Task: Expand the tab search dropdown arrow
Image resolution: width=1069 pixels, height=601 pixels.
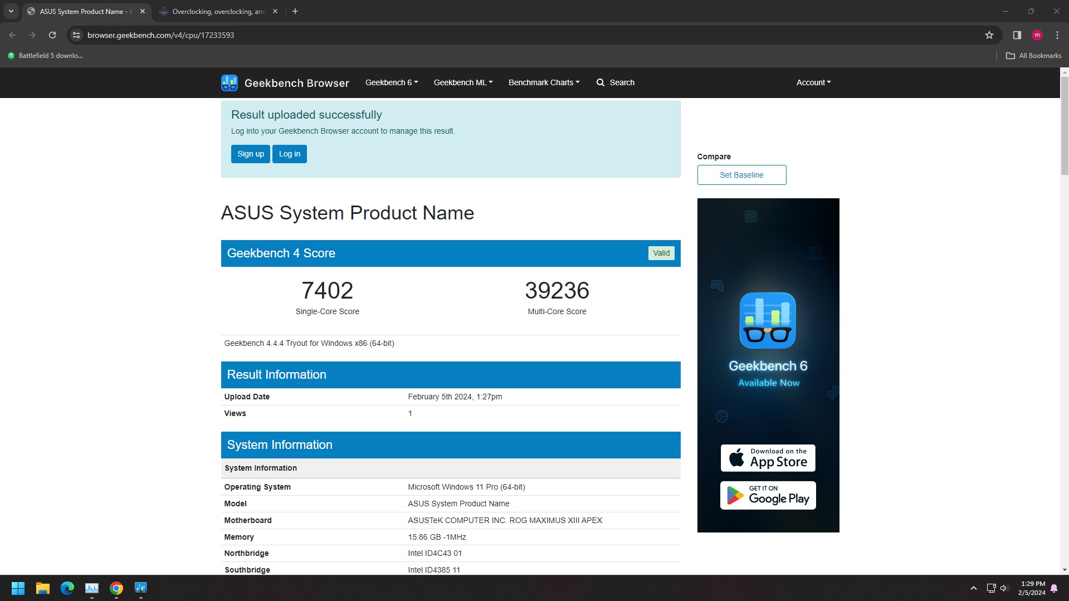Action: pyautogui.click(x=11, y=11)
